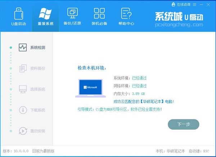216x157 pixels.
Task: Click the Microsoft laptop illustration
Action: [90, 88]
